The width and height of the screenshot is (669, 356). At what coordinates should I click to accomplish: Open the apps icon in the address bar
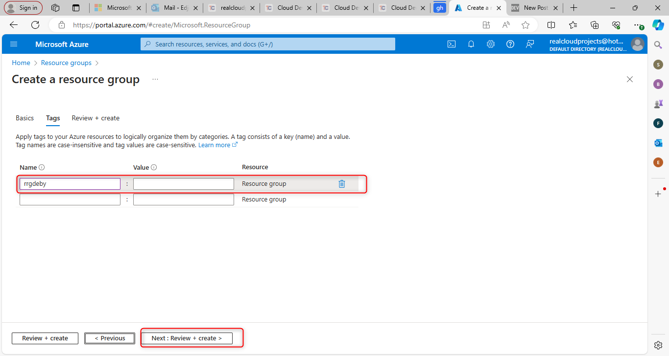tap(486, 25)
